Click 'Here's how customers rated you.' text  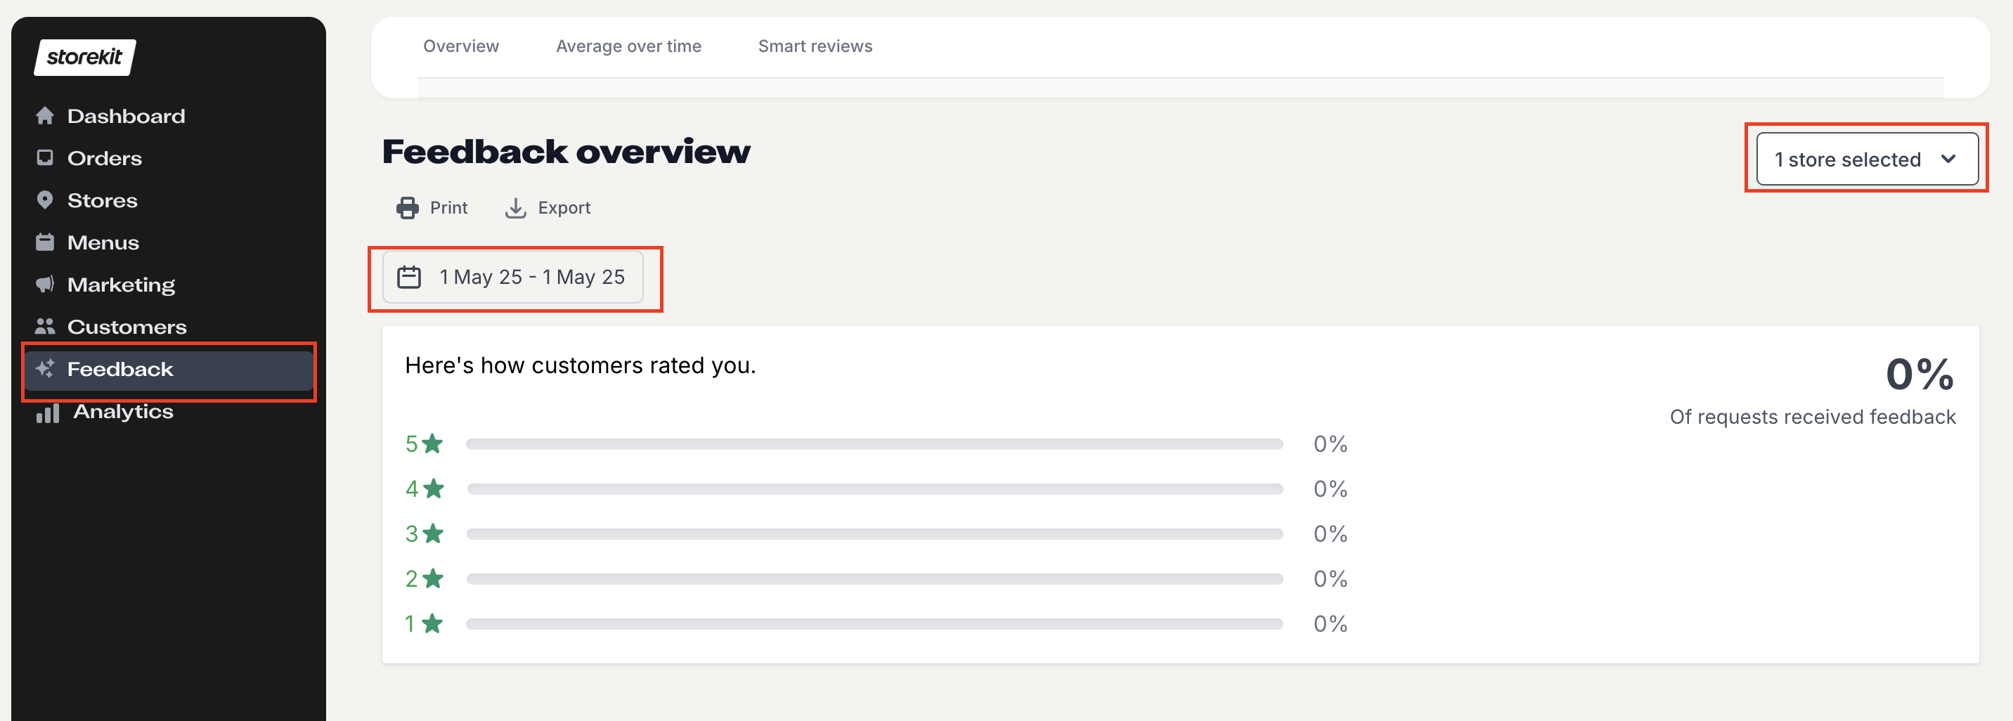(580, 365)
